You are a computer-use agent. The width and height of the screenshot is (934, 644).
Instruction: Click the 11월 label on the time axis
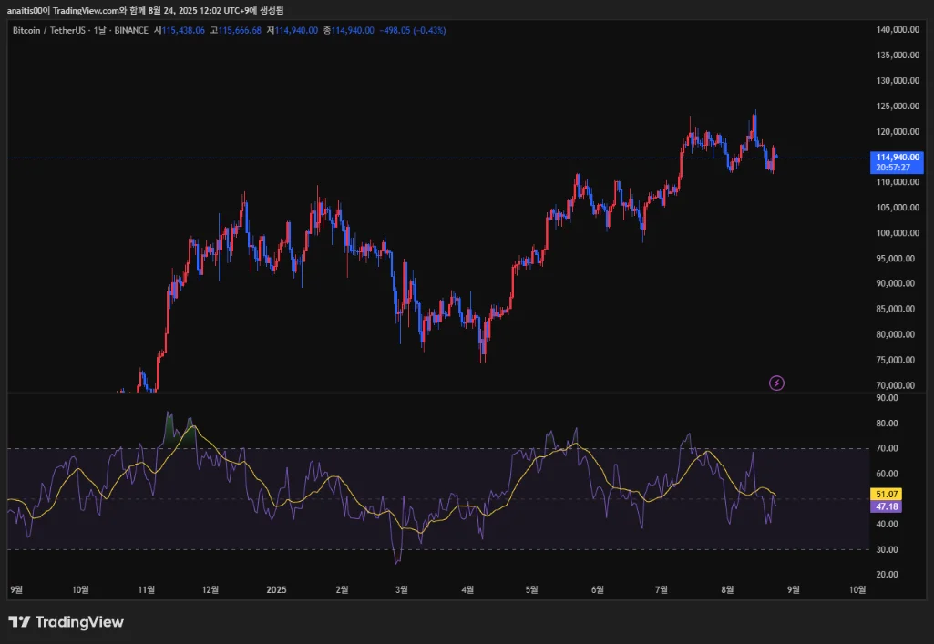click(146, 589)
